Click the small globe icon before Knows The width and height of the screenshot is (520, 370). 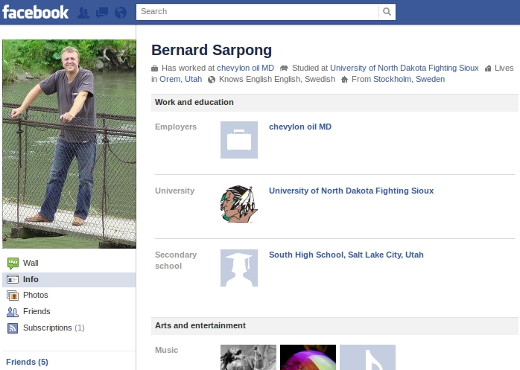(212, 80)
